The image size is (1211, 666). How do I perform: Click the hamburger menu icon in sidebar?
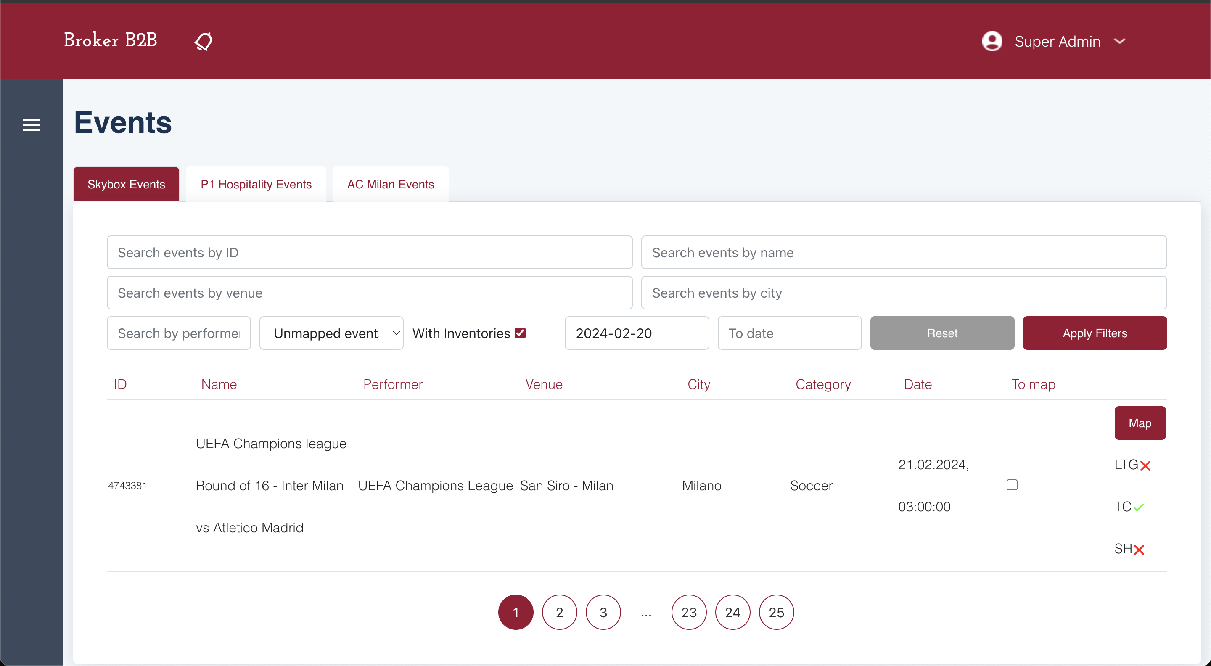(x=32, y=125)
